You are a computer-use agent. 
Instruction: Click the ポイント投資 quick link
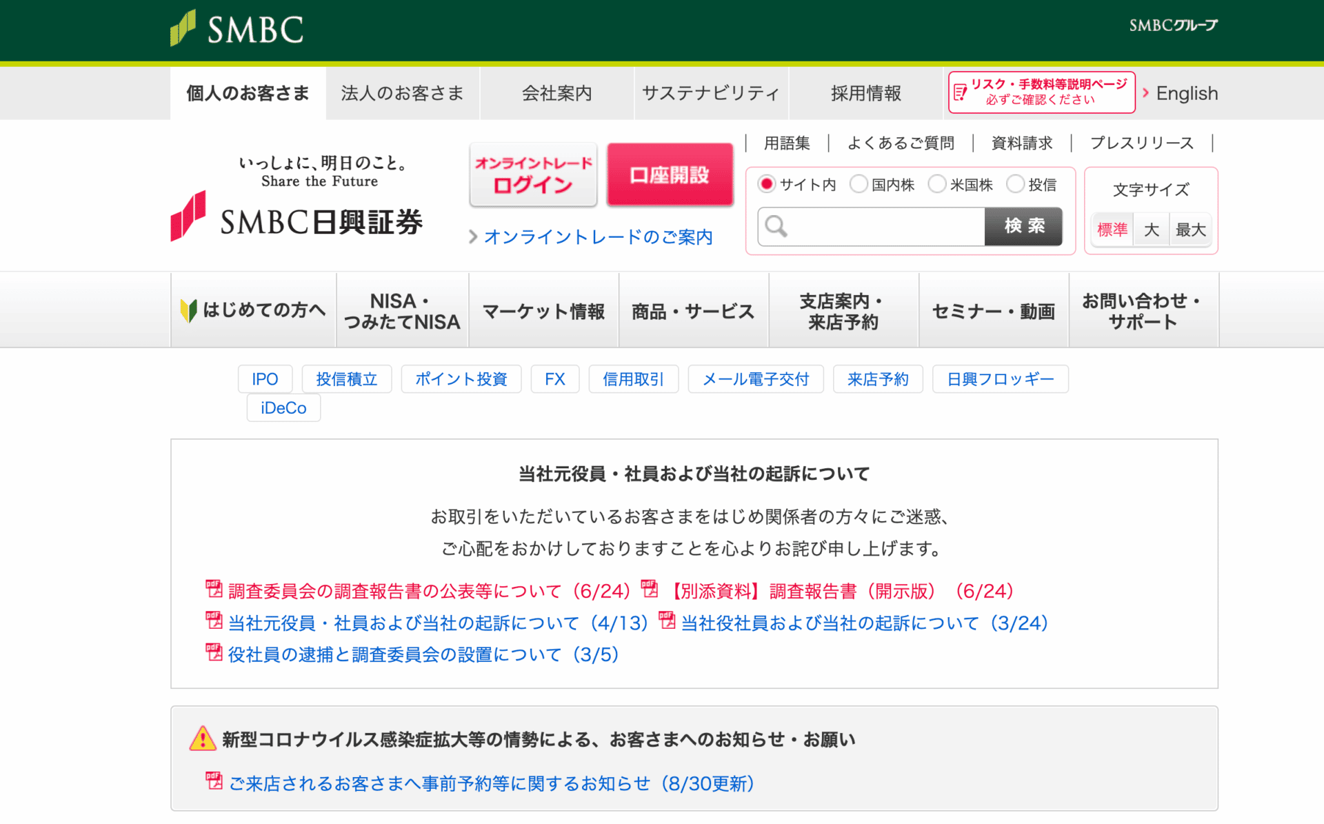click(x=461, y=379)
